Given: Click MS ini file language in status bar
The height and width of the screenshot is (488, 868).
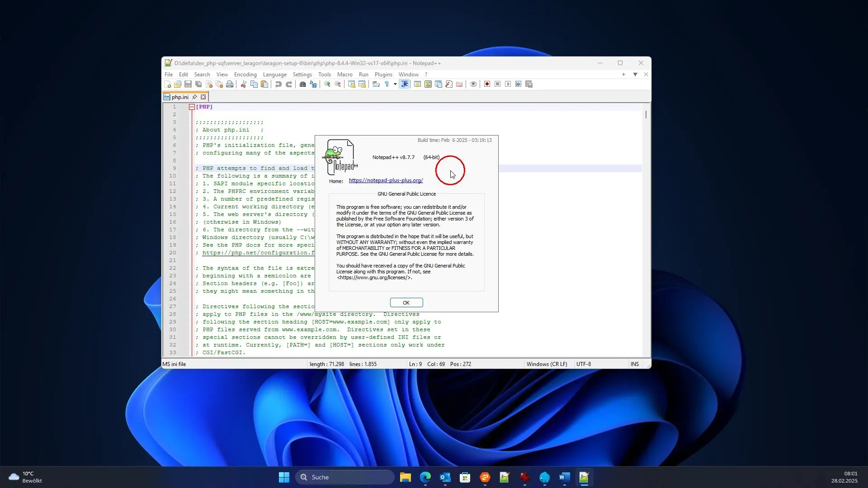Looking at the screenshot, I should click(174, 364).
